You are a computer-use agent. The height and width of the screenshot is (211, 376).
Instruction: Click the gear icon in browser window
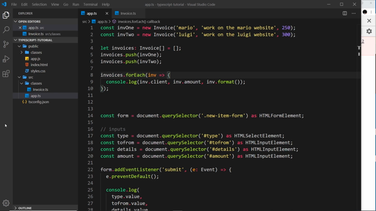(369, 31)
